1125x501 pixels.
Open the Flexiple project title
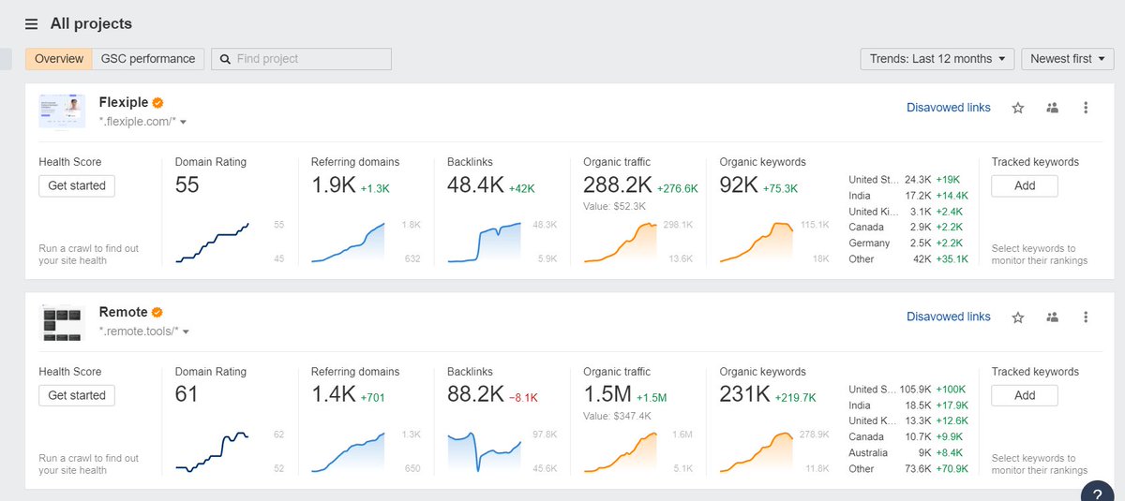(125, 102)
